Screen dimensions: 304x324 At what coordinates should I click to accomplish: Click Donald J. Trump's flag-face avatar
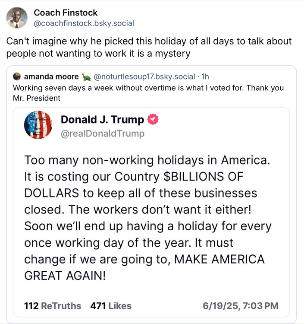38,125
